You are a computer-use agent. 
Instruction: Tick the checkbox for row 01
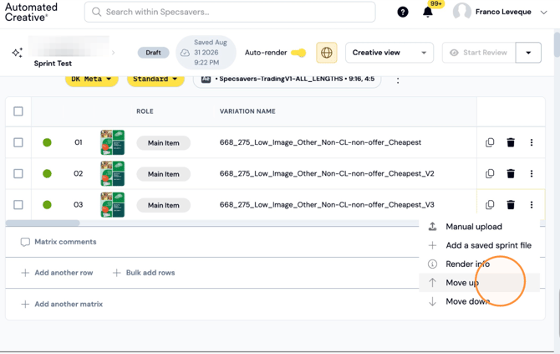click(18, 142)
